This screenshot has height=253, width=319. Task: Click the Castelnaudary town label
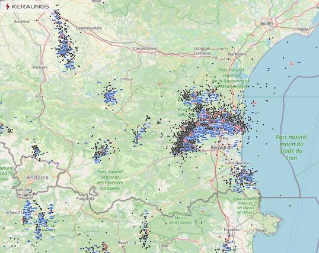(89, 28)
